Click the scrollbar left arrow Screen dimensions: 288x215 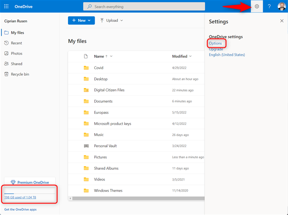click(x=70, y=198)
